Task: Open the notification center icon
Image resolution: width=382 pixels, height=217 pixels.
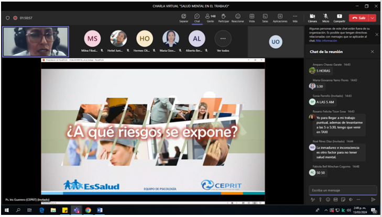Action: [x=374, y=210]
